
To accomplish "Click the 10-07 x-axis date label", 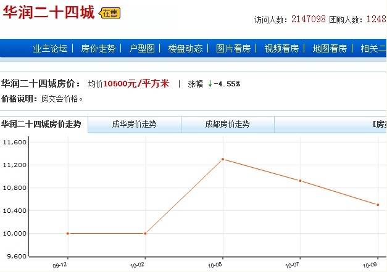I will point(292,265).
